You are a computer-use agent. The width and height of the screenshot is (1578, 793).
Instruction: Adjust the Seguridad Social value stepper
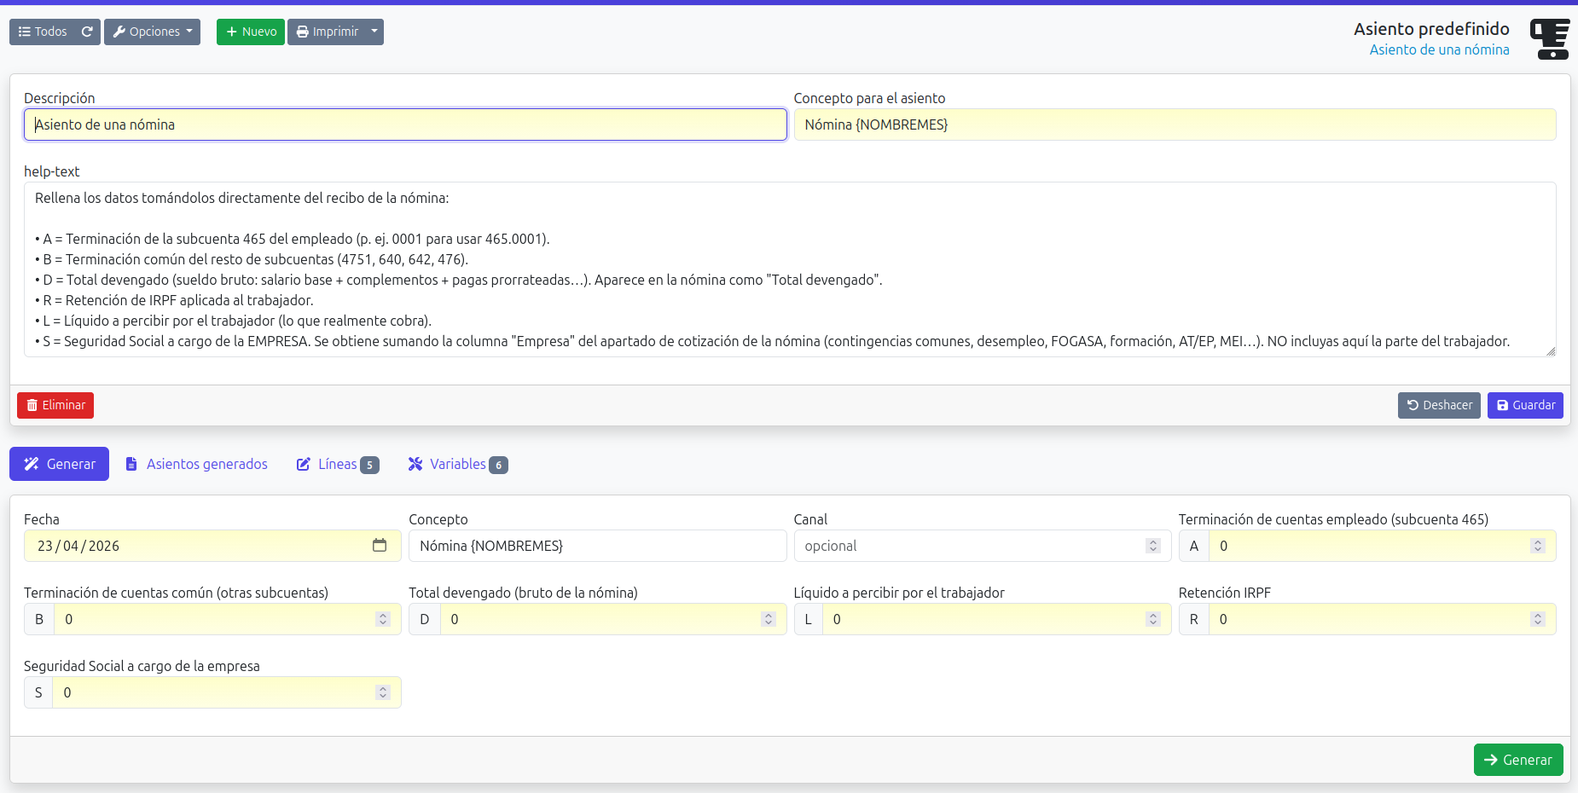[x=383, y=692]
